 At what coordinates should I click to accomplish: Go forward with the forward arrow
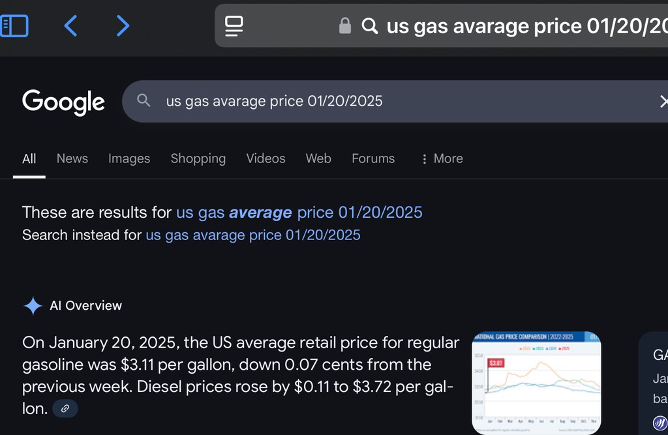tap(122, 25)
